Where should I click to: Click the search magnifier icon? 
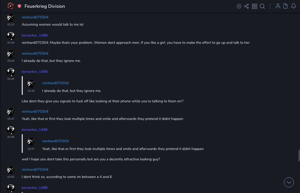coord(262,6)
